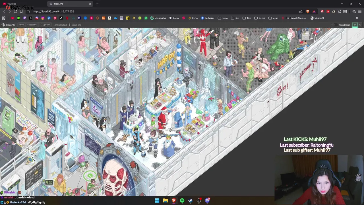Click the Floor796 Subscribe button
The height and width of the screenshot is (205, 364).
32,25
